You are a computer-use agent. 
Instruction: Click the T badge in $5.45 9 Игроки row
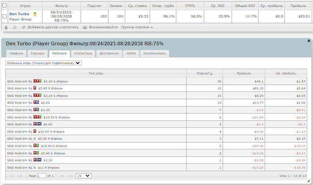click(x=35, y=88)
